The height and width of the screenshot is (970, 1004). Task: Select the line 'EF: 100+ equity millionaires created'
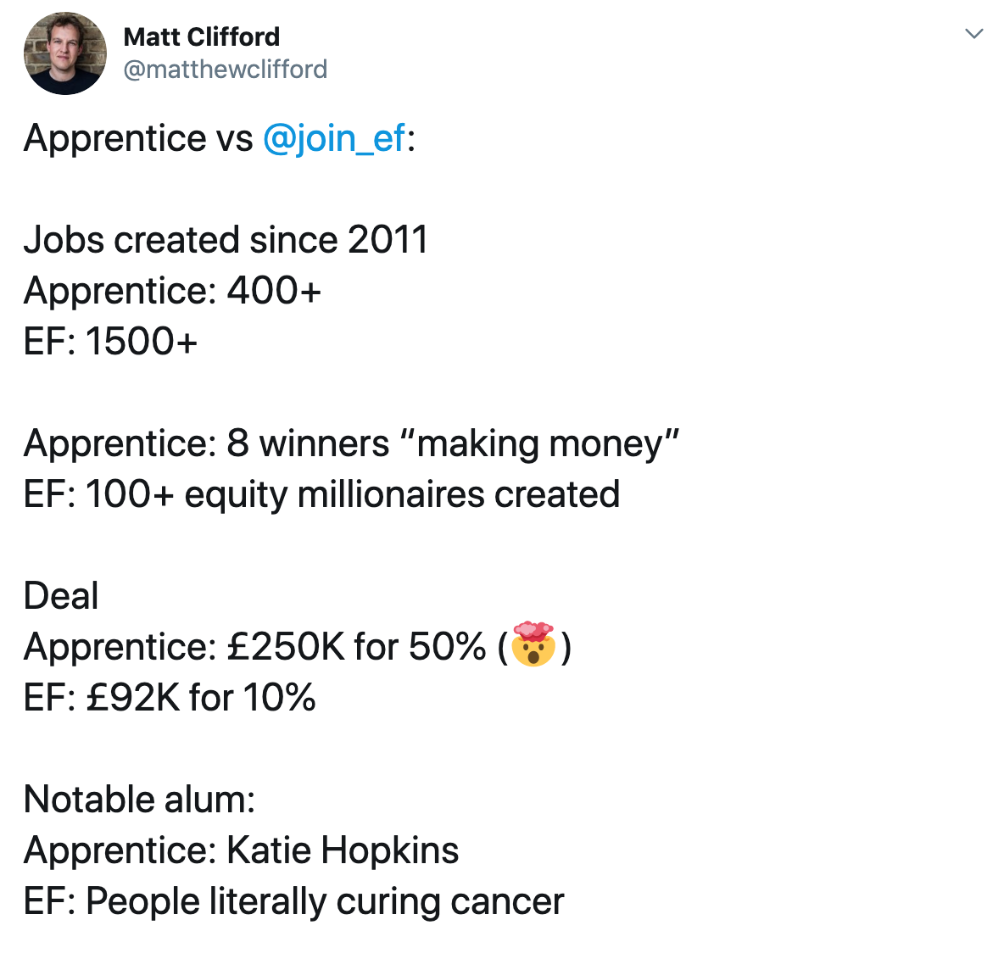[x=322, y=494]
